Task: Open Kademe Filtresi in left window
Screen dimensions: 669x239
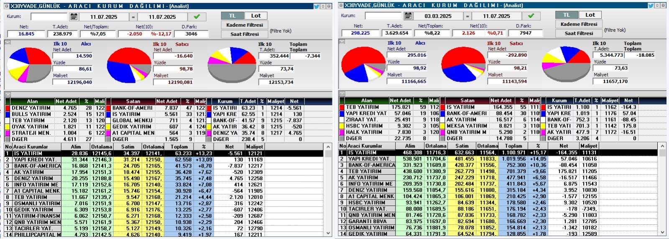Action: point(245,25)
